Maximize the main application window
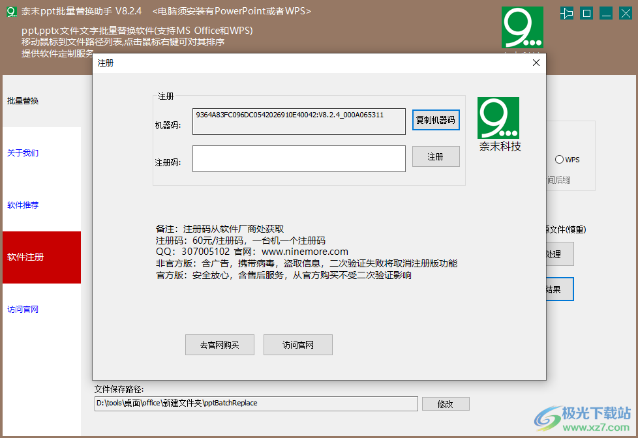The image size is (638, 438). coord(586,14)
